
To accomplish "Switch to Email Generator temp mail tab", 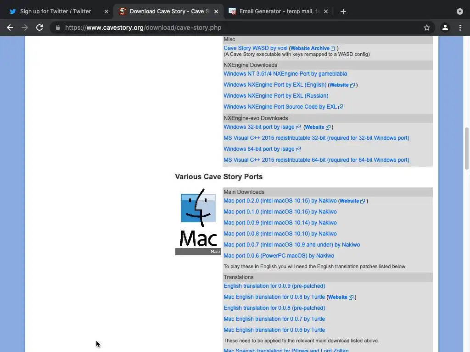I will click(x=279, y=11).
